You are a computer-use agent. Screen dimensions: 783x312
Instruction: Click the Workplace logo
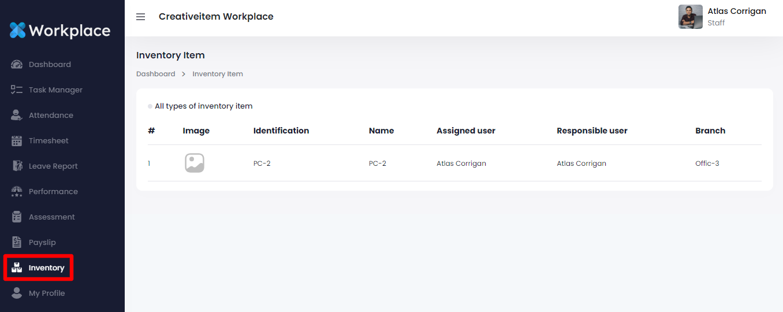(60, 30)
